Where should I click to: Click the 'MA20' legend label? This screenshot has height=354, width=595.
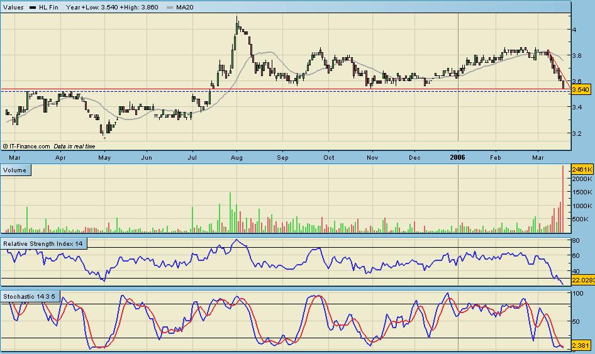[x=185, y=7]
